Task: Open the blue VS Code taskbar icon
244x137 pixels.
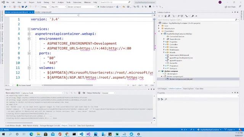Action: [81, 134]
